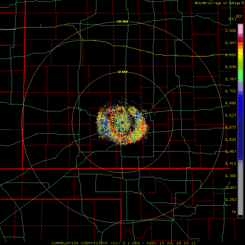Click the 0.787 legend value
This screenshot has height=245, width=245.
231,79
